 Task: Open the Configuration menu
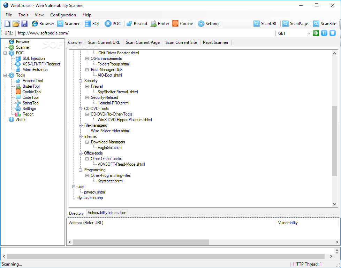coord(63,15)
